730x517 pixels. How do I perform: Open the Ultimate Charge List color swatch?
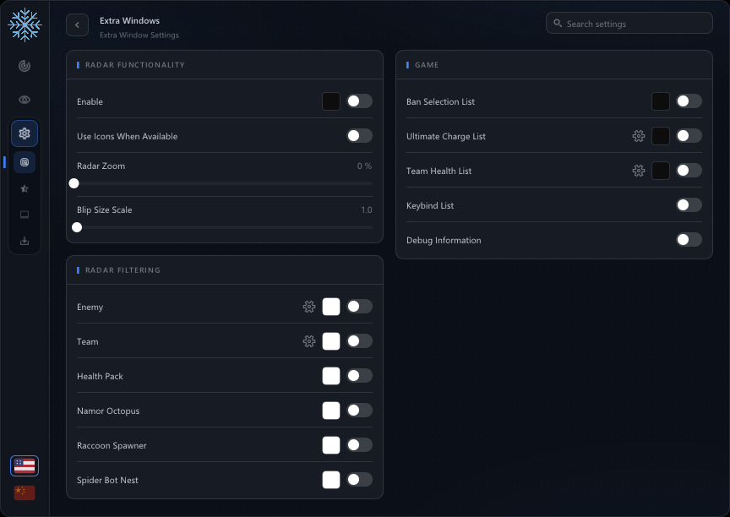pos(661,136)
